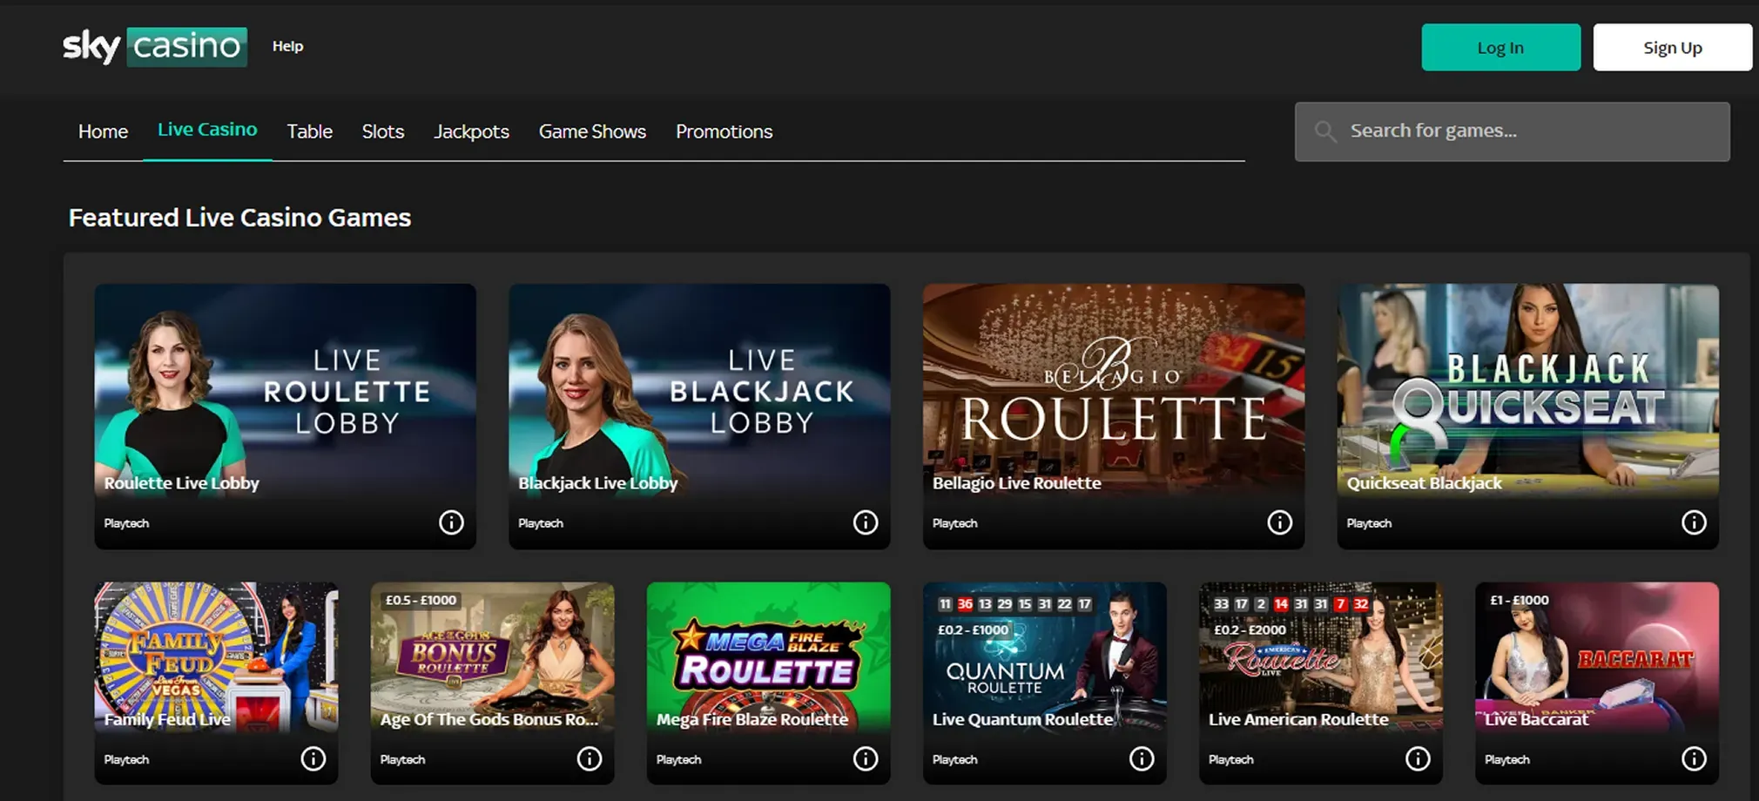Open info for Live Quantum Roulette
1759x801 pixels.
[x=1142, y=759]
